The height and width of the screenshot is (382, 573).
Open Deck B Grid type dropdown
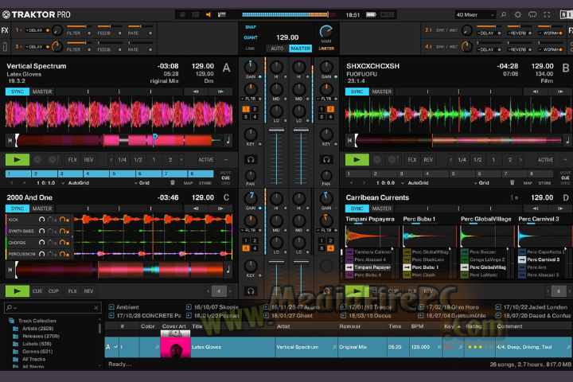click(x=481, y=183)
